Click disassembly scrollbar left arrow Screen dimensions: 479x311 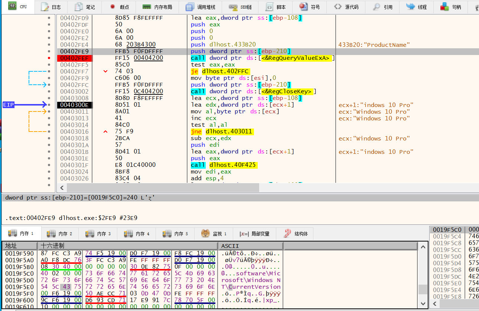tap(62, 188)
